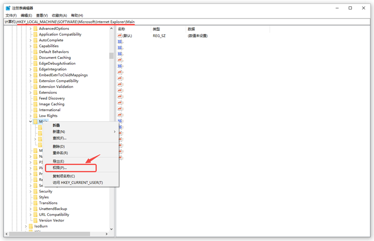Open the 收藏夹(A) menu in menu bar
Screen dimensions: 374x241
(x=59, y=15)
